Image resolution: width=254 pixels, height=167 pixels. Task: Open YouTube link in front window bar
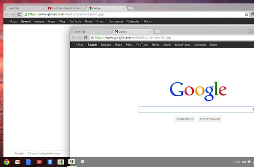tap(142, 45)
